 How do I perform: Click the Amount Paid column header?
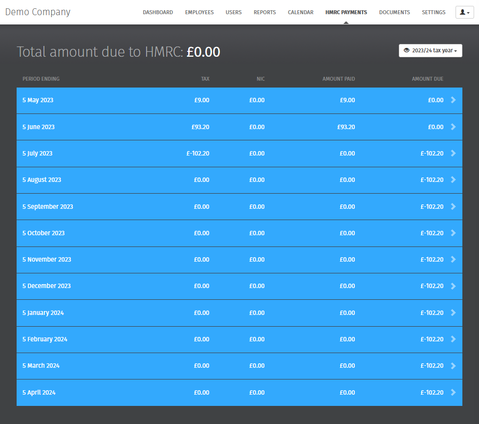(x=339, y=79)
